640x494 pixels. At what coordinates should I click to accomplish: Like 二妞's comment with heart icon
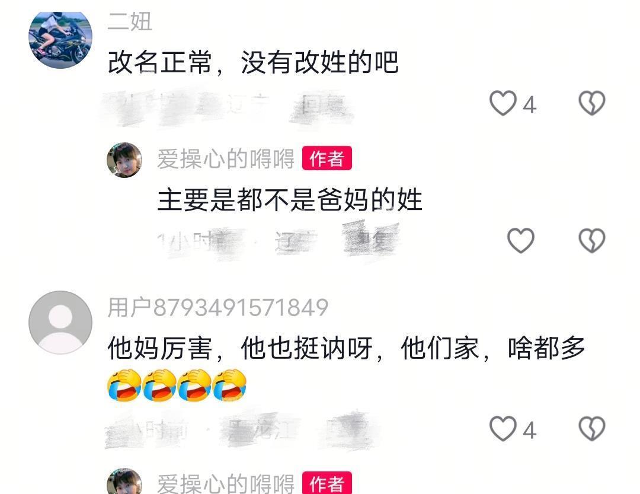[x=503, y=103]
